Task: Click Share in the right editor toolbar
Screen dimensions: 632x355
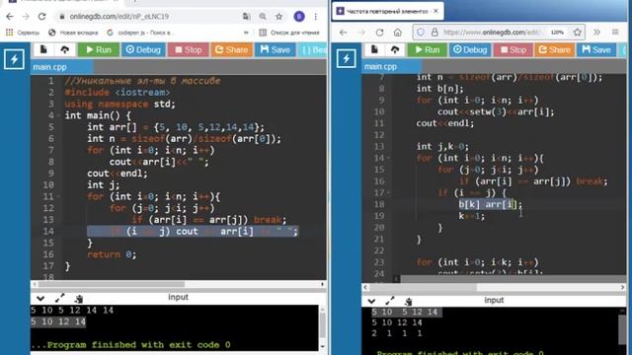Action: click(x=555, y=50)
